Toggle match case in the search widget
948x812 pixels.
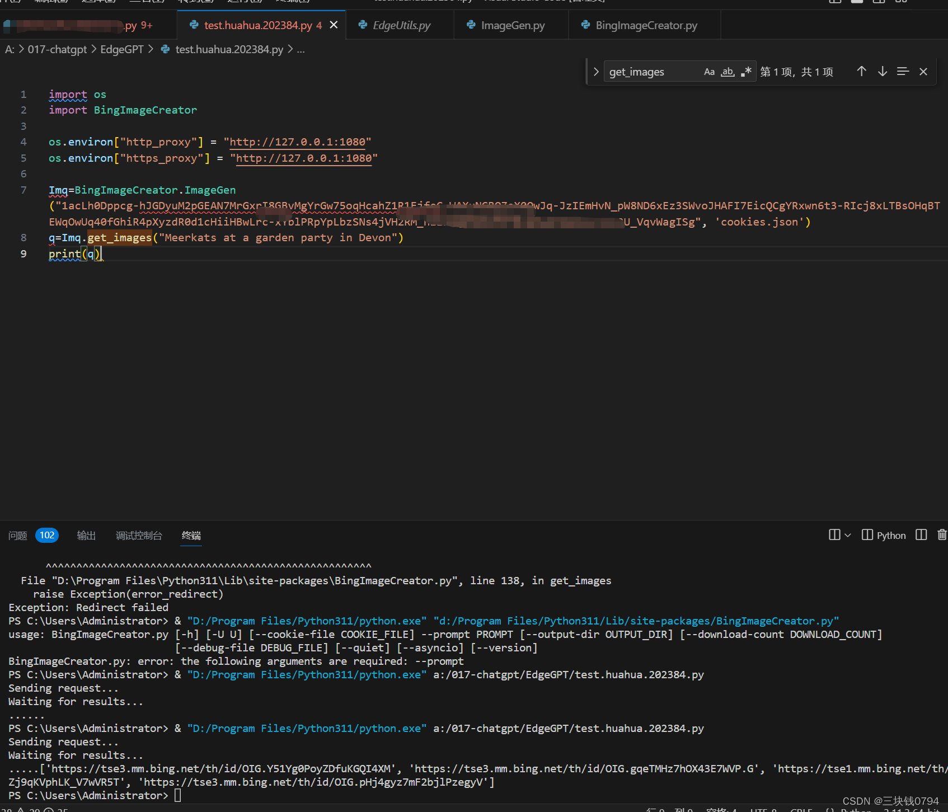pos(709,71)
